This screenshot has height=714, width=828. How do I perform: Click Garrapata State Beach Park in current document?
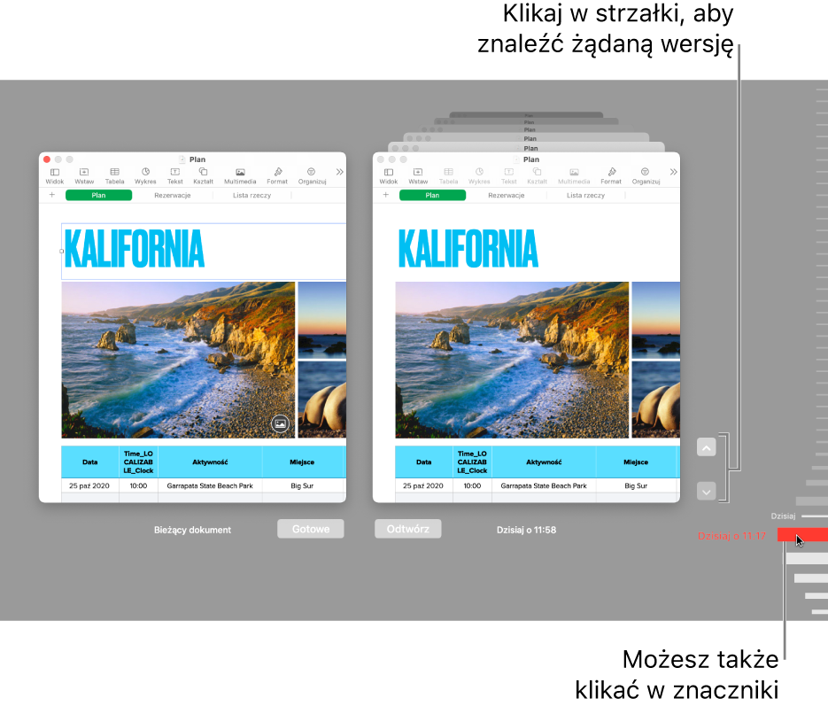(x=210, y=485)
